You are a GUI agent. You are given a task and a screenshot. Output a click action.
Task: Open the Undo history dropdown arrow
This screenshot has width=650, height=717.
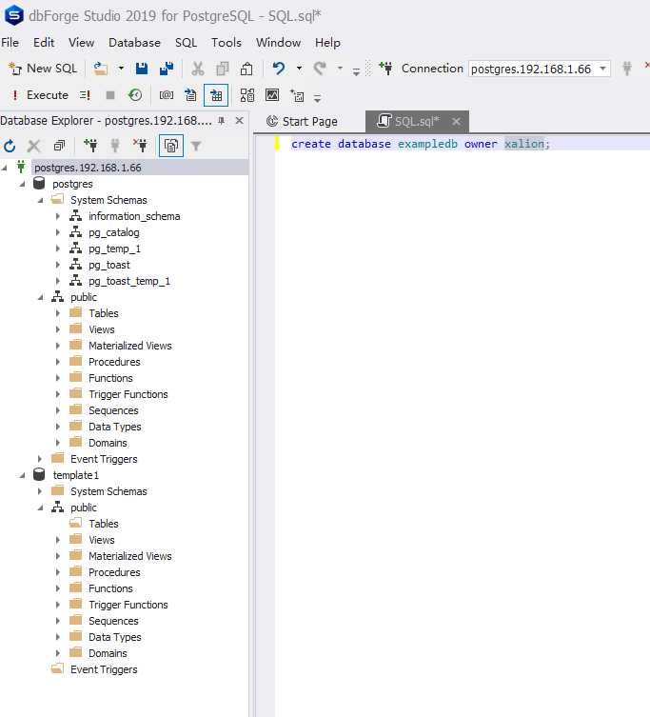pos(299,69)
